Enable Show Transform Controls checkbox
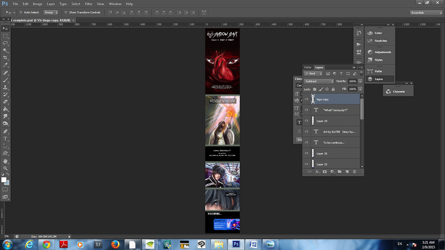 click(66, 12)
